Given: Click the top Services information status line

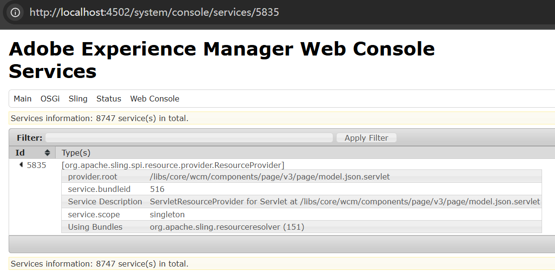Looking at the screenshot, I should click(x=100, y=119).
